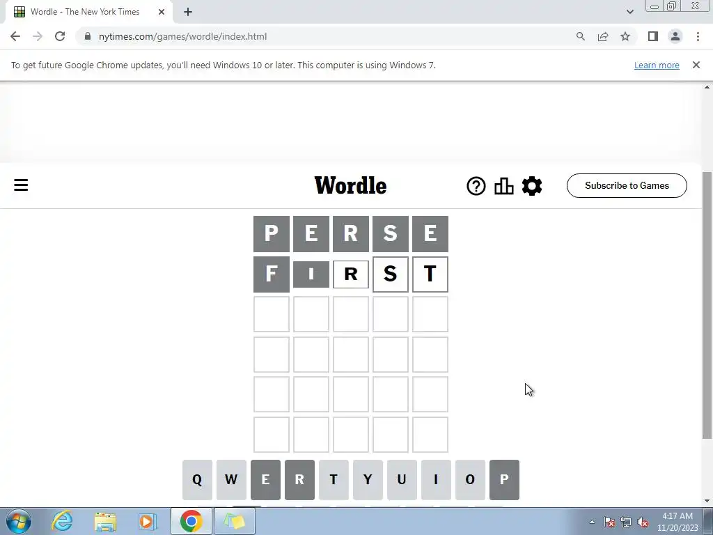
Task: Tap the dark E key on keyboard
Action: [x=265, y=479]
